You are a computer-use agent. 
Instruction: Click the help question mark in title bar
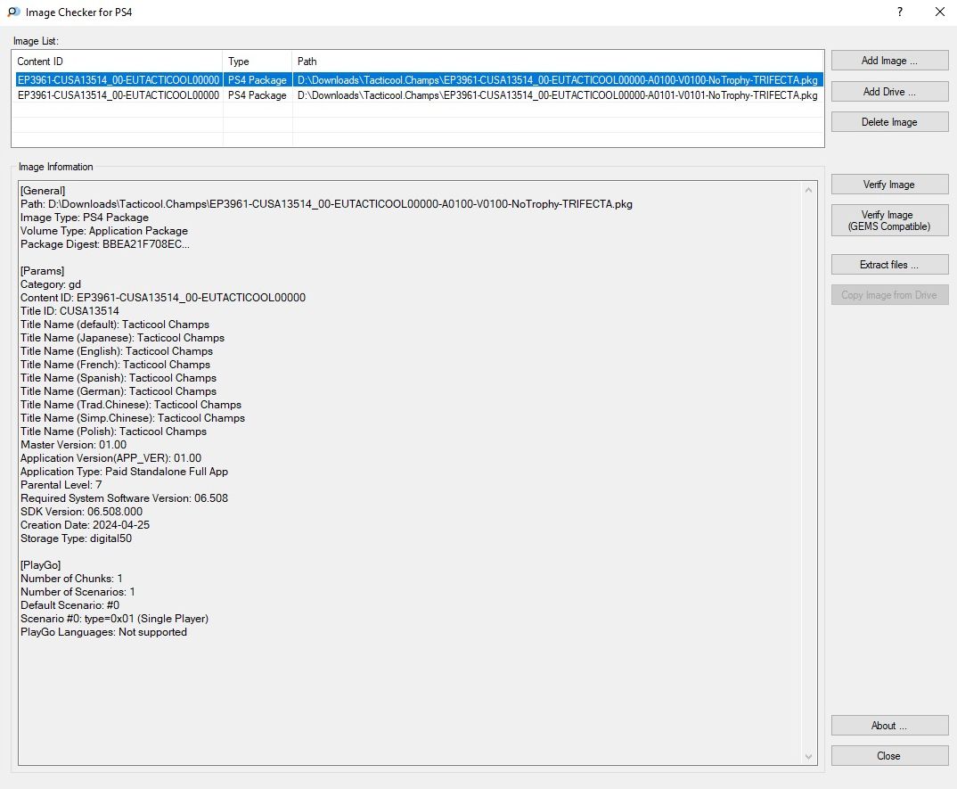click(x=900, y=12)
